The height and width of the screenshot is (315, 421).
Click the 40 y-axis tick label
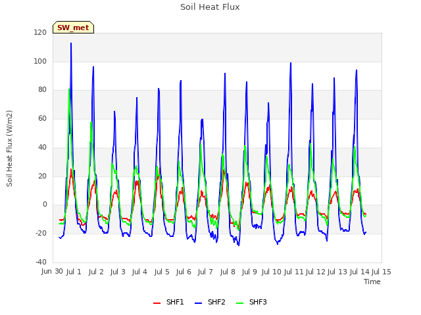(42, 147)
